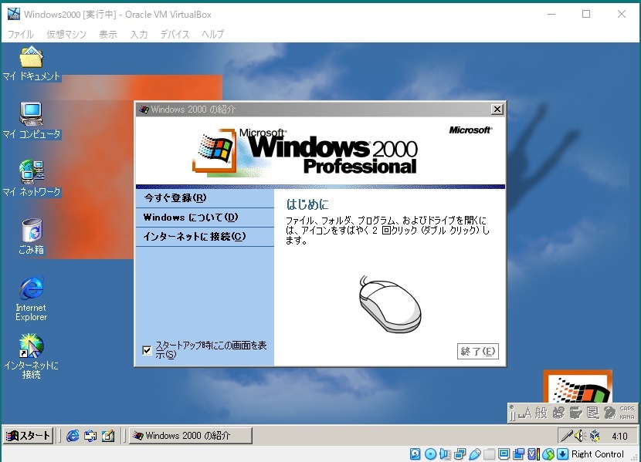This screenshot has height=462, width=641.
Task: Open the 表示 menu
Action: pyautogui.click(x=108, y=34)
